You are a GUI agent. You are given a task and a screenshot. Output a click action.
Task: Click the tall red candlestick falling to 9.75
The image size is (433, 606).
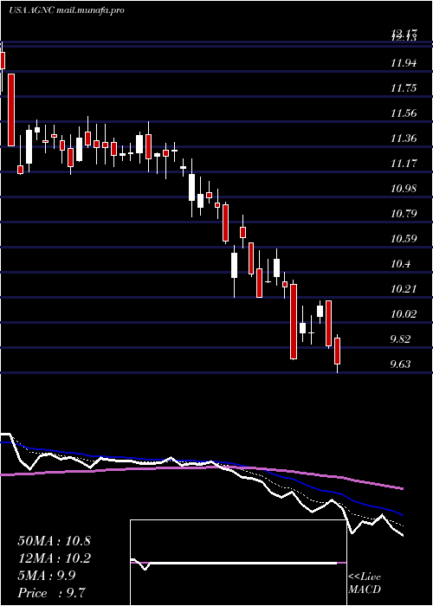(x=294, y=322)
